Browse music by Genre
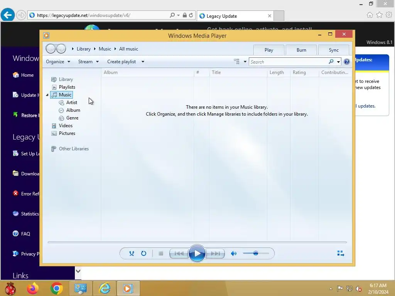The image size is (395, 296). [x=72, y=118]
